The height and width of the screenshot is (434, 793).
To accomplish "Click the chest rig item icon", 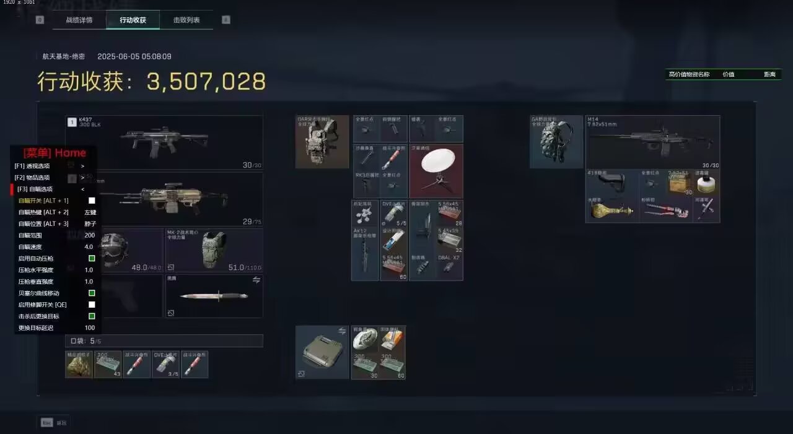I will click(x=322, y=142).
